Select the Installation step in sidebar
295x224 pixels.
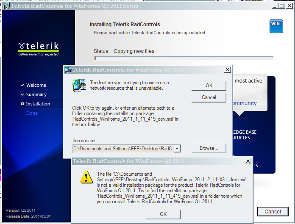pyautogui.click(x=38, y=104)
